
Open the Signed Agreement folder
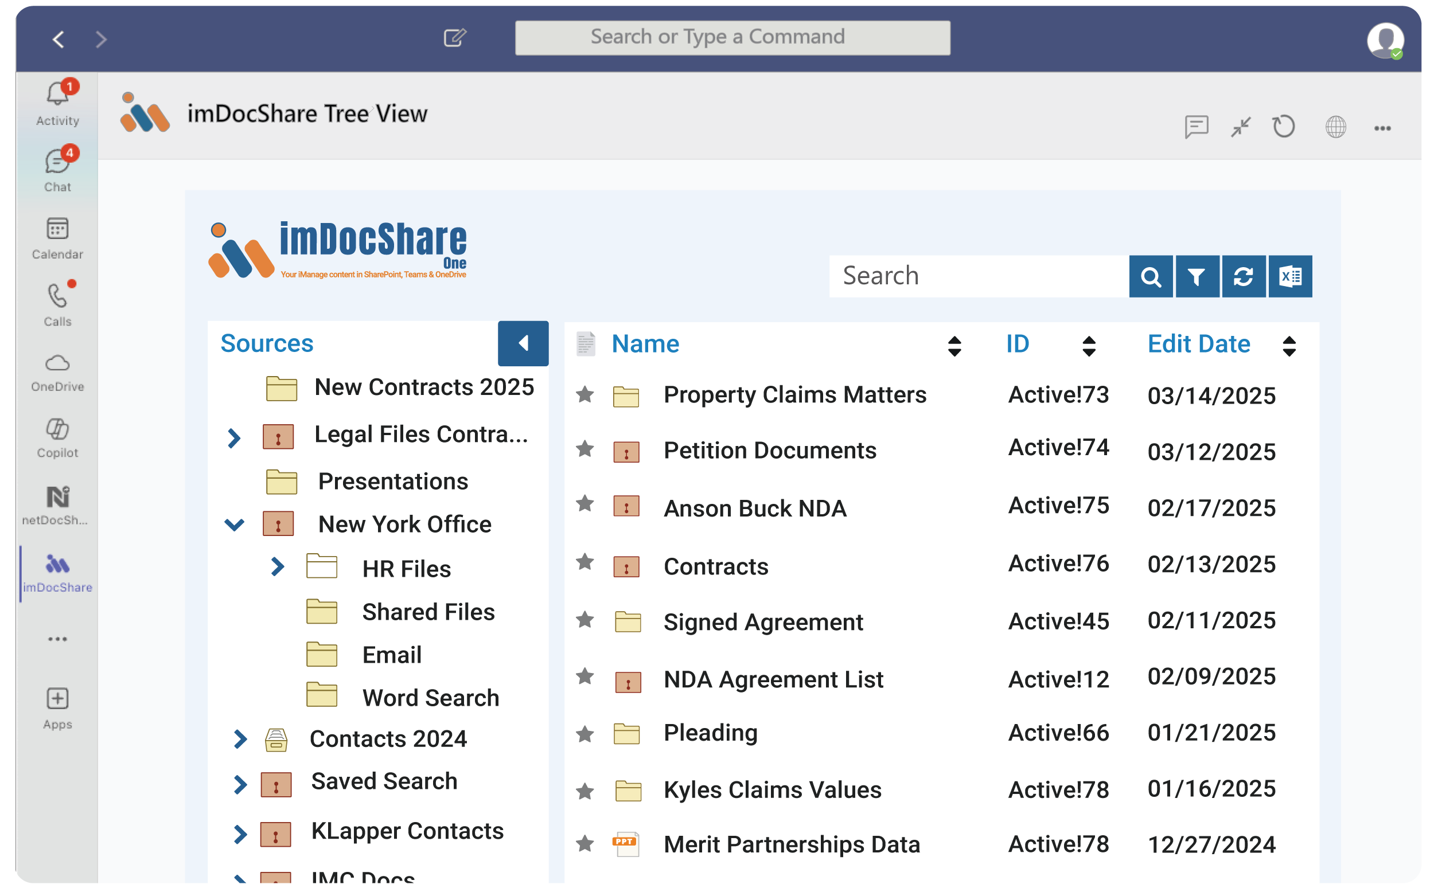click(763, 622)
